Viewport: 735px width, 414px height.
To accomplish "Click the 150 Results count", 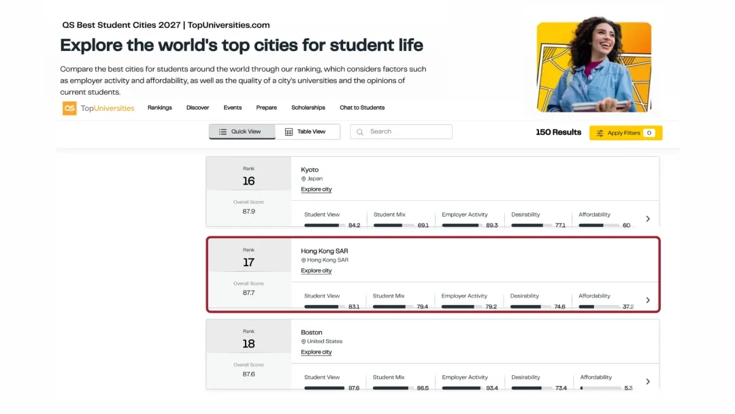I will pos(558,133).
